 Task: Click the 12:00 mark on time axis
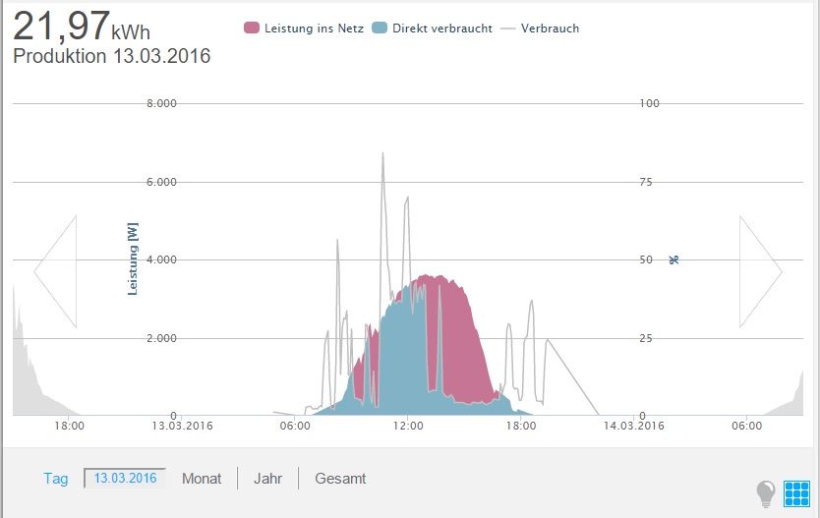[x=407, y=427]
